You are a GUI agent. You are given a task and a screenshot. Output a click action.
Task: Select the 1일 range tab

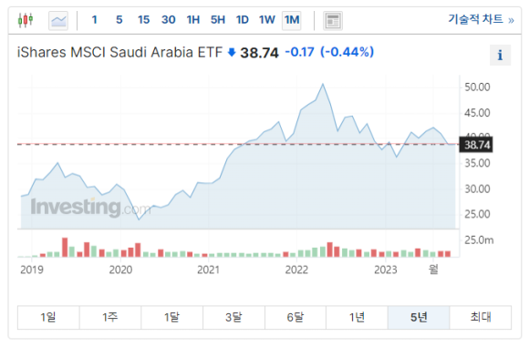pyautogui.click(x=48, y=317)
